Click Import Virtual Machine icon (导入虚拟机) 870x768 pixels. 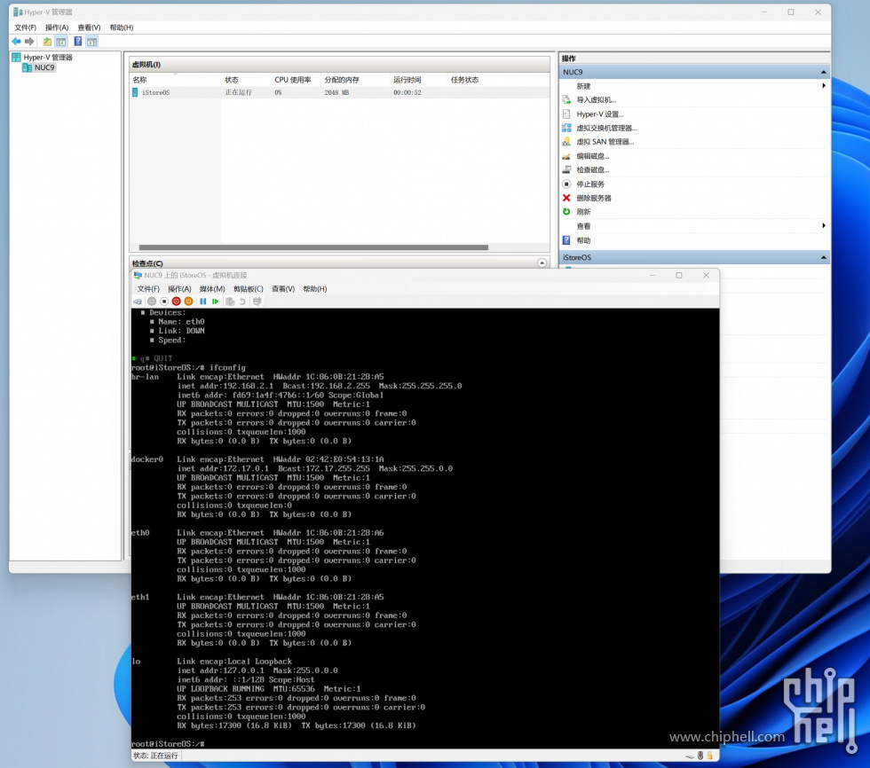pyautogui.click(x=566, y=99)
